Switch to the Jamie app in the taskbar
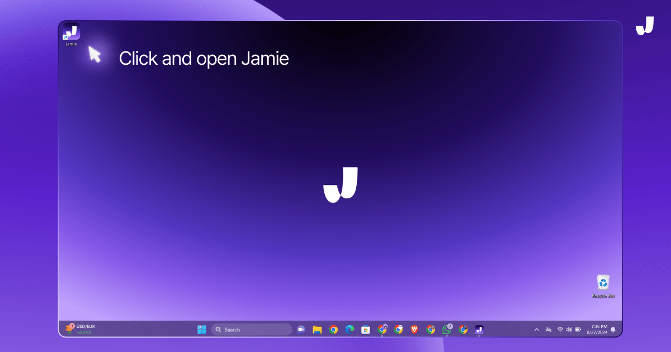The height and width of the screenshot is (352, 671). tap(479, 330)
